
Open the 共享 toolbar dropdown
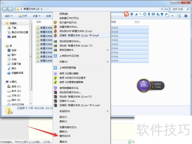click(36, 16)
